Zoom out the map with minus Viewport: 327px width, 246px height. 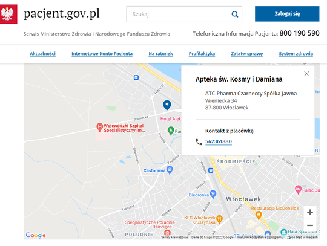coord(310,225)
